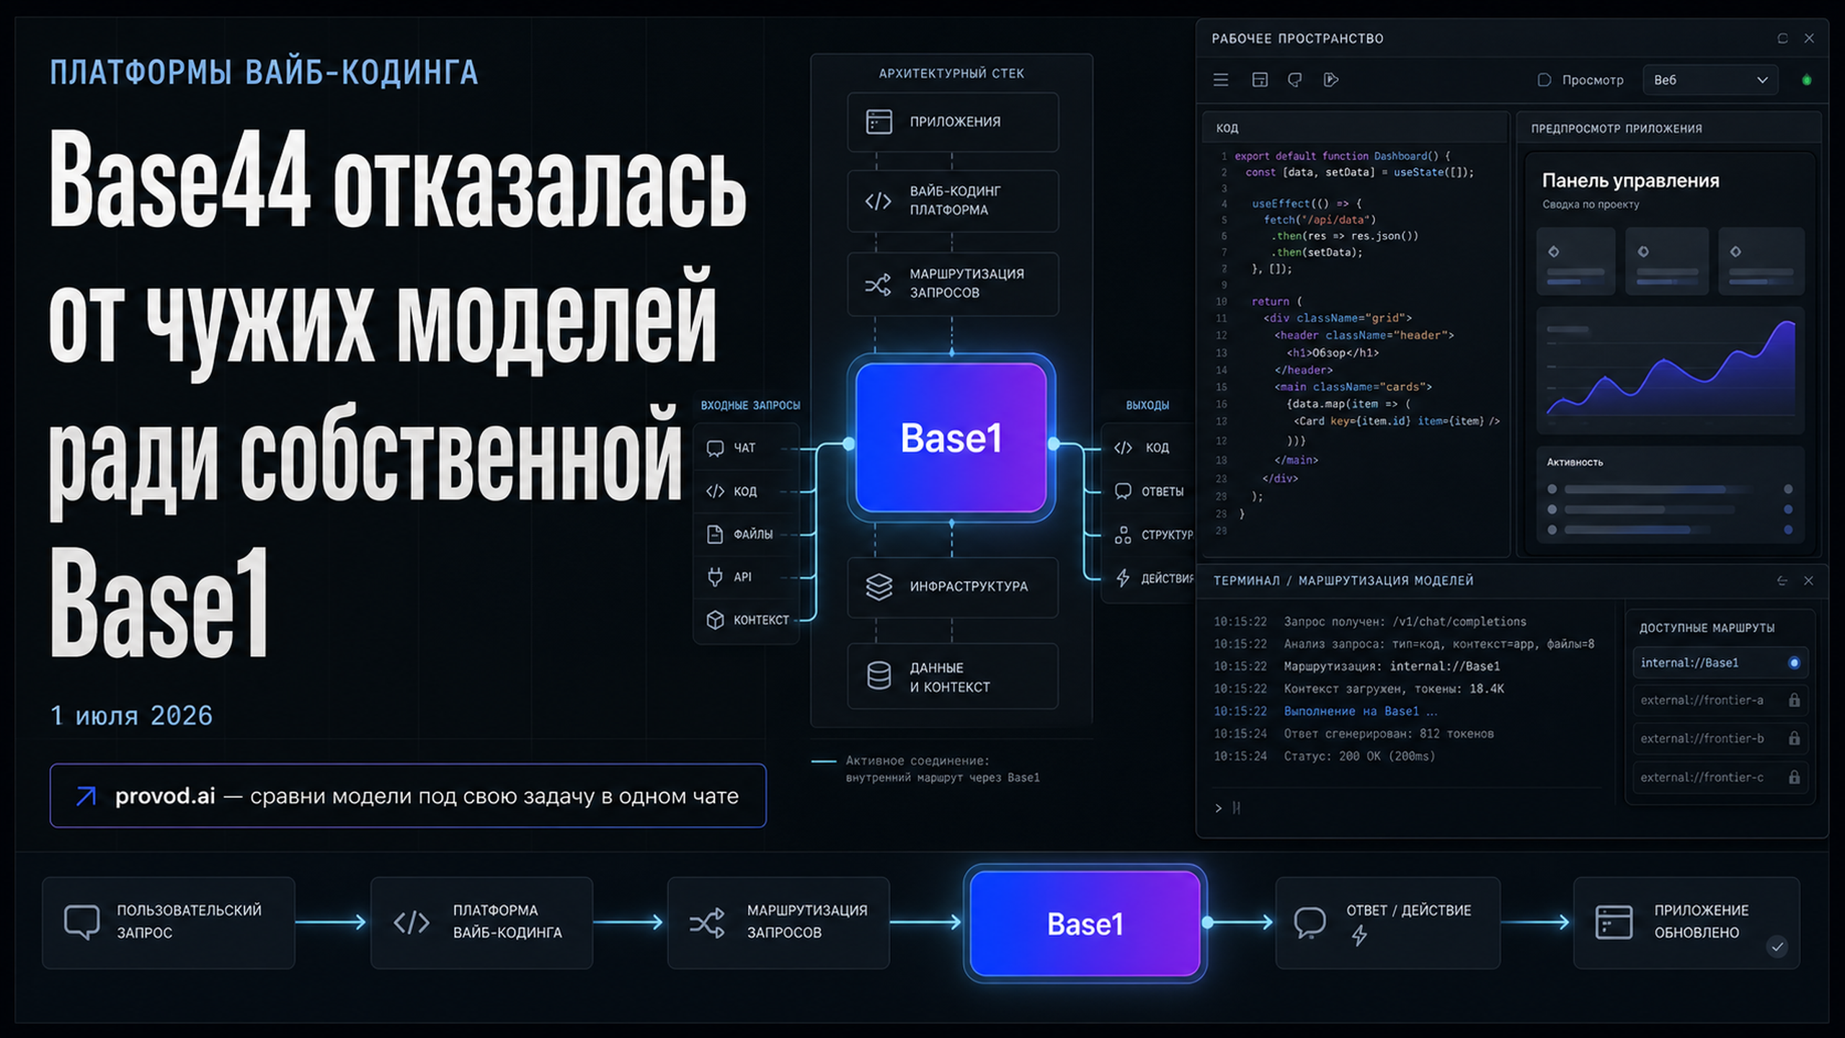This screenshot has width=1845, height=1038.
Task: Maximize the Рабочее пространство window
Action: coord(1782,38)
